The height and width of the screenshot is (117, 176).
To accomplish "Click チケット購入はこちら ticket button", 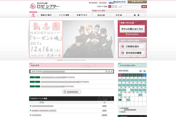I will pos(132,29).
